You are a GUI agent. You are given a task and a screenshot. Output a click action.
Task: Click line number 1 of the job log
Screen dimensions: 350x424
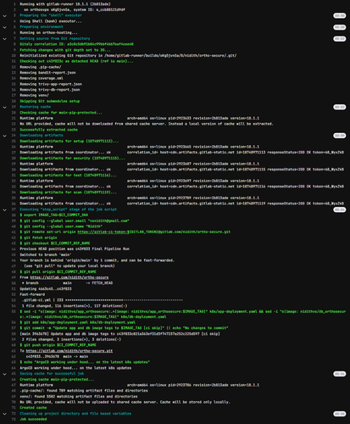[x=14, y=4]
